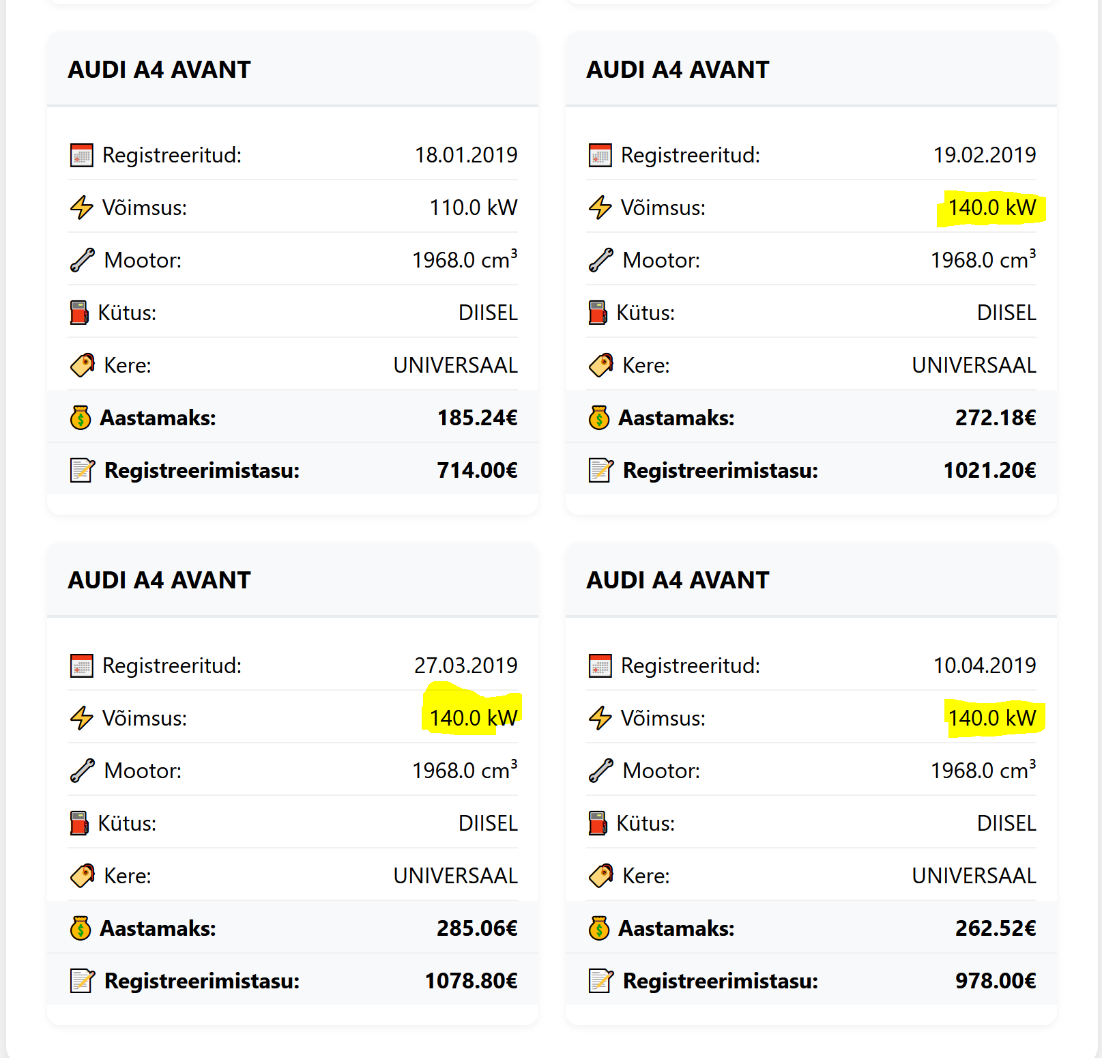
Task: Click money bag icon beside 262.52€
Action: [x=599, y=928]
